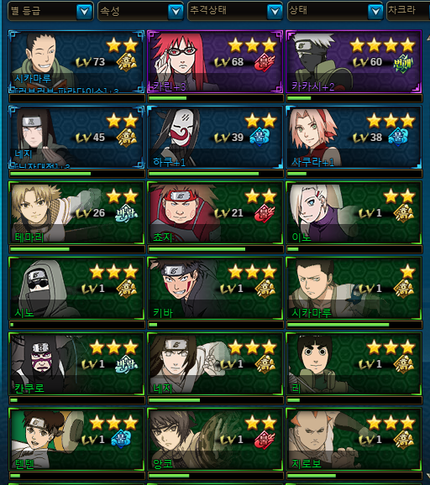Open the 별 등급 star grade dropdown
The width and height of the screenshot is (430, 485).
50,12
